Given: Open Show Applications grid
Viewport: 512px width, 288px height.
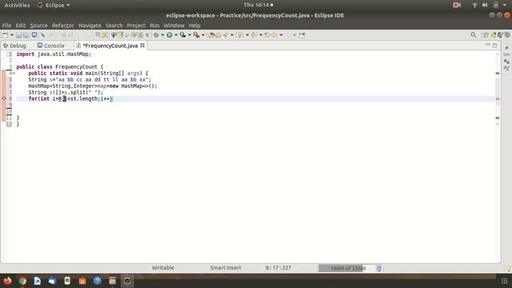Looking at the screenshot, I should point(504,281).
